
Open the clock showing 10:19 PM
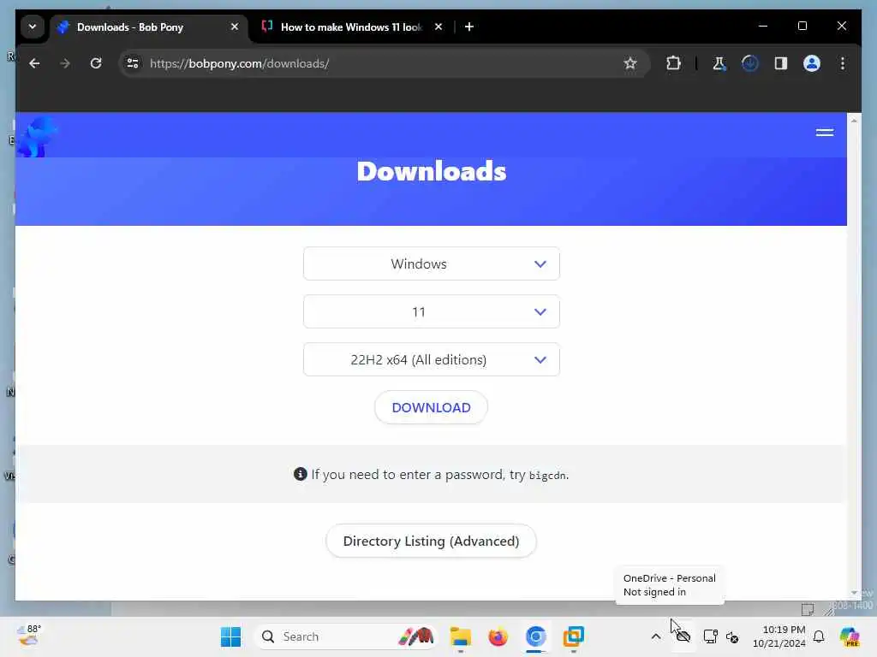tap(779, 636)
